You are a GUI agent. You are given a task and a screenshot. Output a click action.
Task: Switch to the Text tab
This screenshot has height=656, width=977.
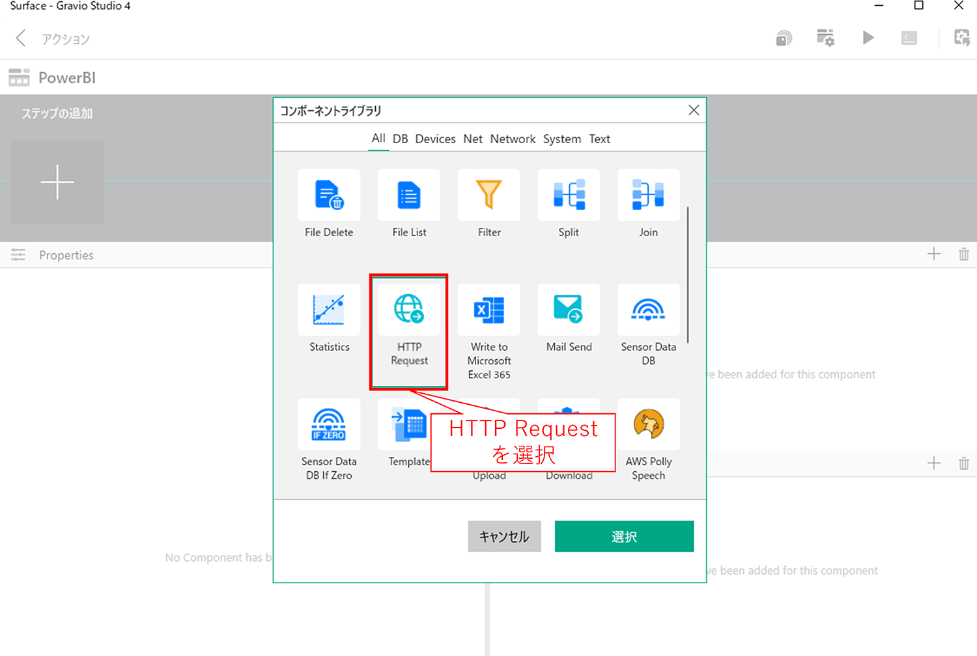(x=599, y=139)
